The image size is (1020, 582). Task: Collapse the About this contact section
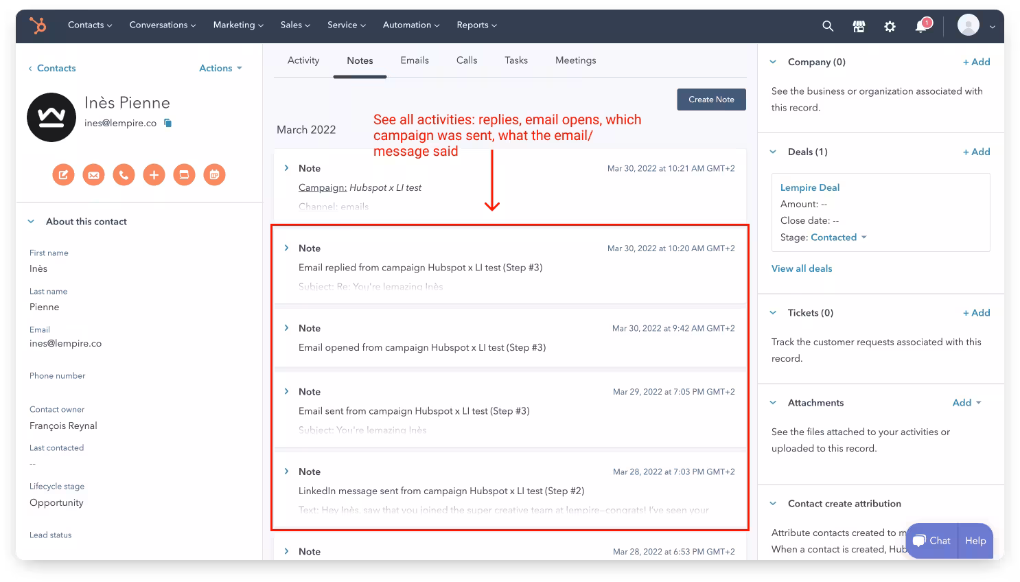tap(31, 222)
